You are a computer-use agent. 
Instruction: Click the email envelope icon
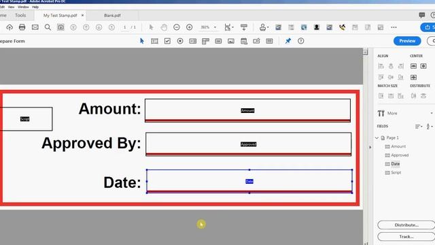[35, 27]
